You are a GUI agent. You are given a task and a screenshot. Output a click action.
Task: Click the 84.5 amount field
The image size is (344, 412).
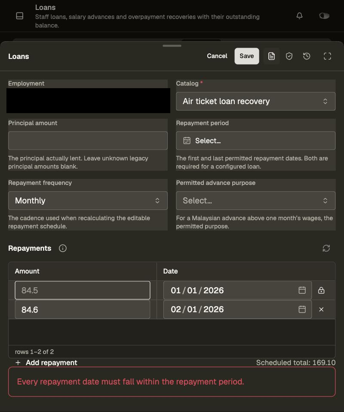(x=83, y=290)
